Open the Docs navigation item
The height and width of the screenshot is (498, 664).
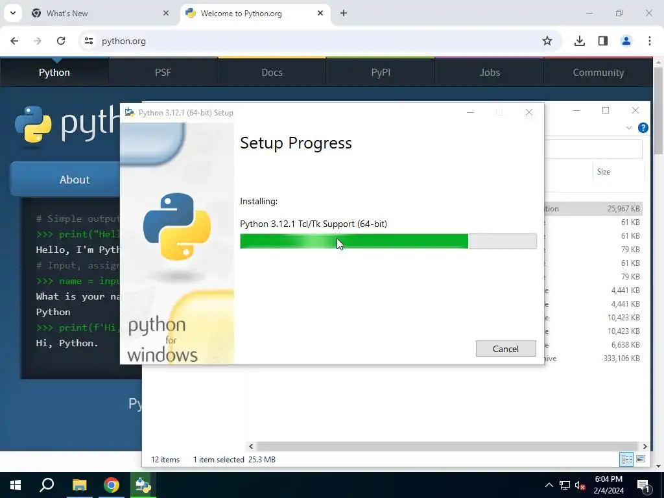pyautogui.click(x=272, y=73)
